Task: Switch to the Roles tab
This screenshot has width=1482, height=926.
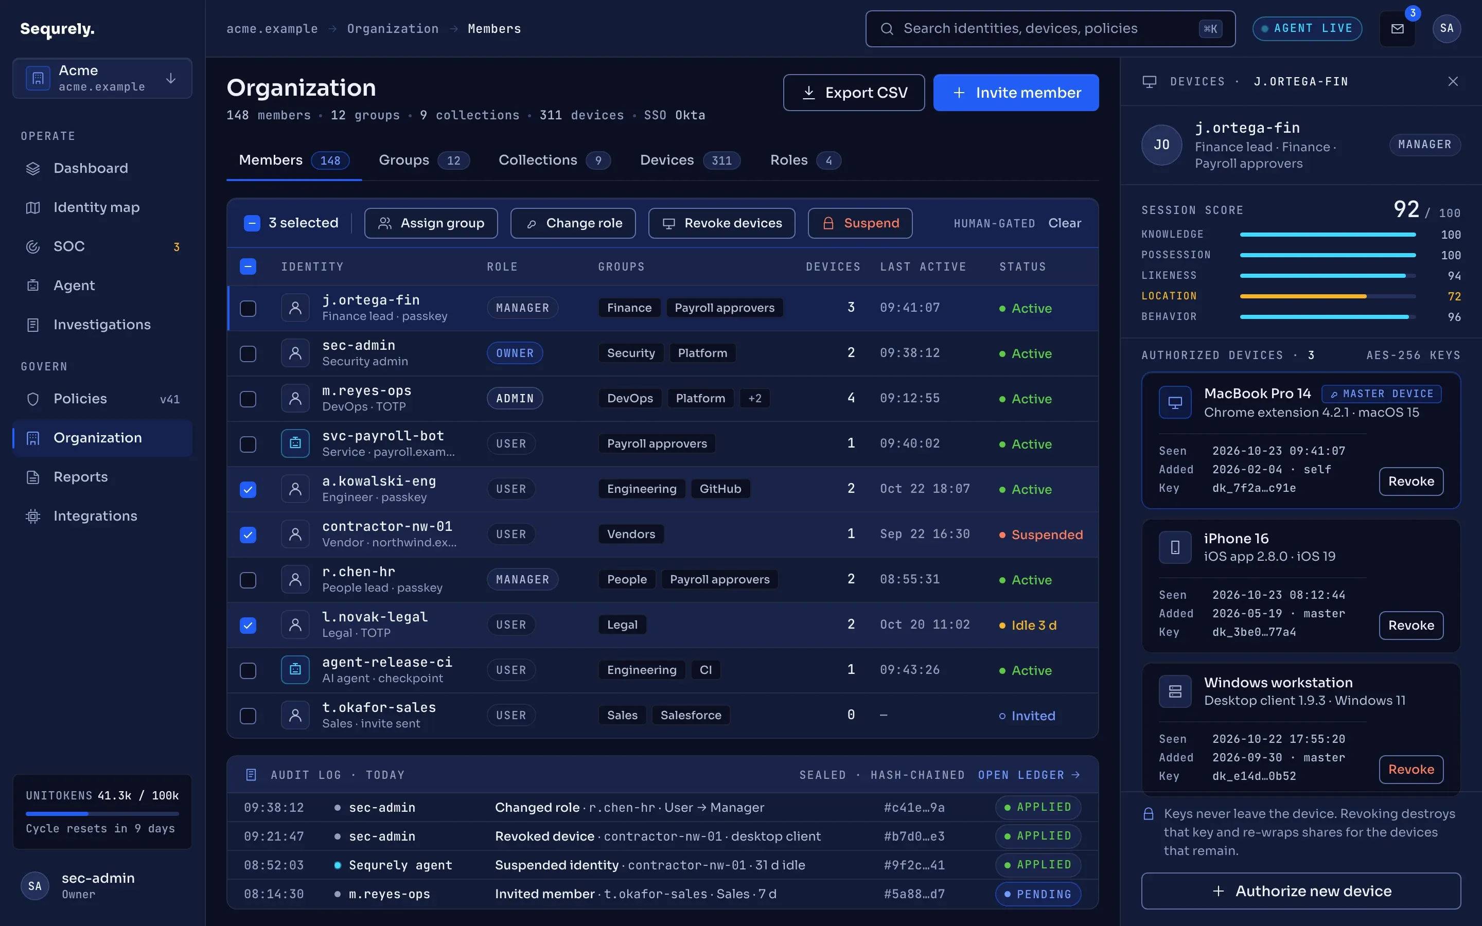Action: (805, 161)
